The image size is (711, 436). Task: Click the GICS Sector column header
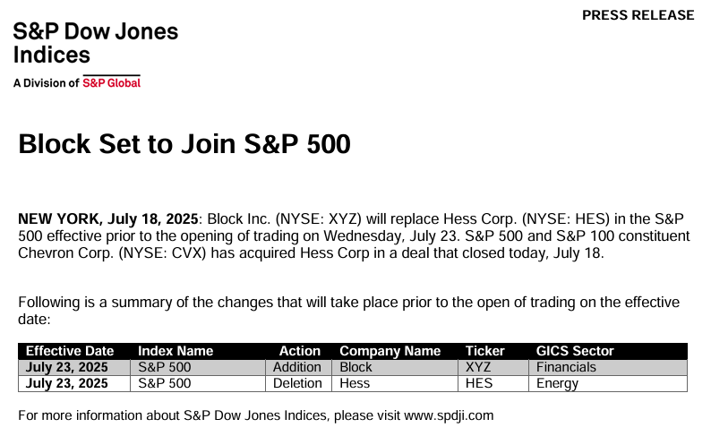coord(575,351)
